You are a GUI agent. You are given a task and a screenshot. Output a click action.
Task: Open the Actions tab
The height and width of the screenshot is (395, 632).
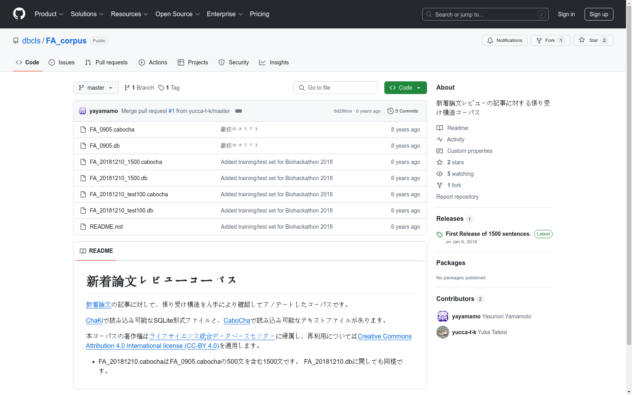coord(153,62)
